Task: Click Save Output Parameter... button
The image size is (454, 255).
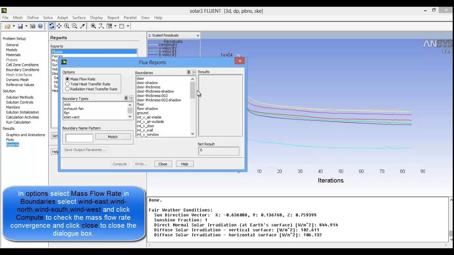Action: pyautogui.click(x=85, y=150)
